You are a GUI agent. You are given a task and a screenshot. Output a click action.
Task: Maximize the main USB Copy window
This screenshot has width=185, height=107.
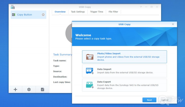[x=152, y=7]
